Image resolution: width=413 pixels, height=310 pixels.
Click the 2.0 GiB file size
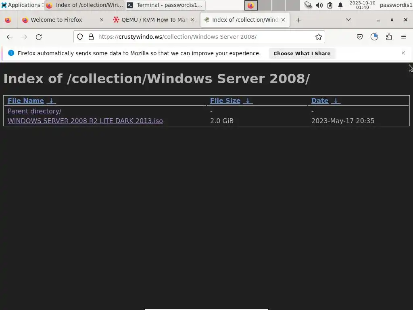(222, 121)
